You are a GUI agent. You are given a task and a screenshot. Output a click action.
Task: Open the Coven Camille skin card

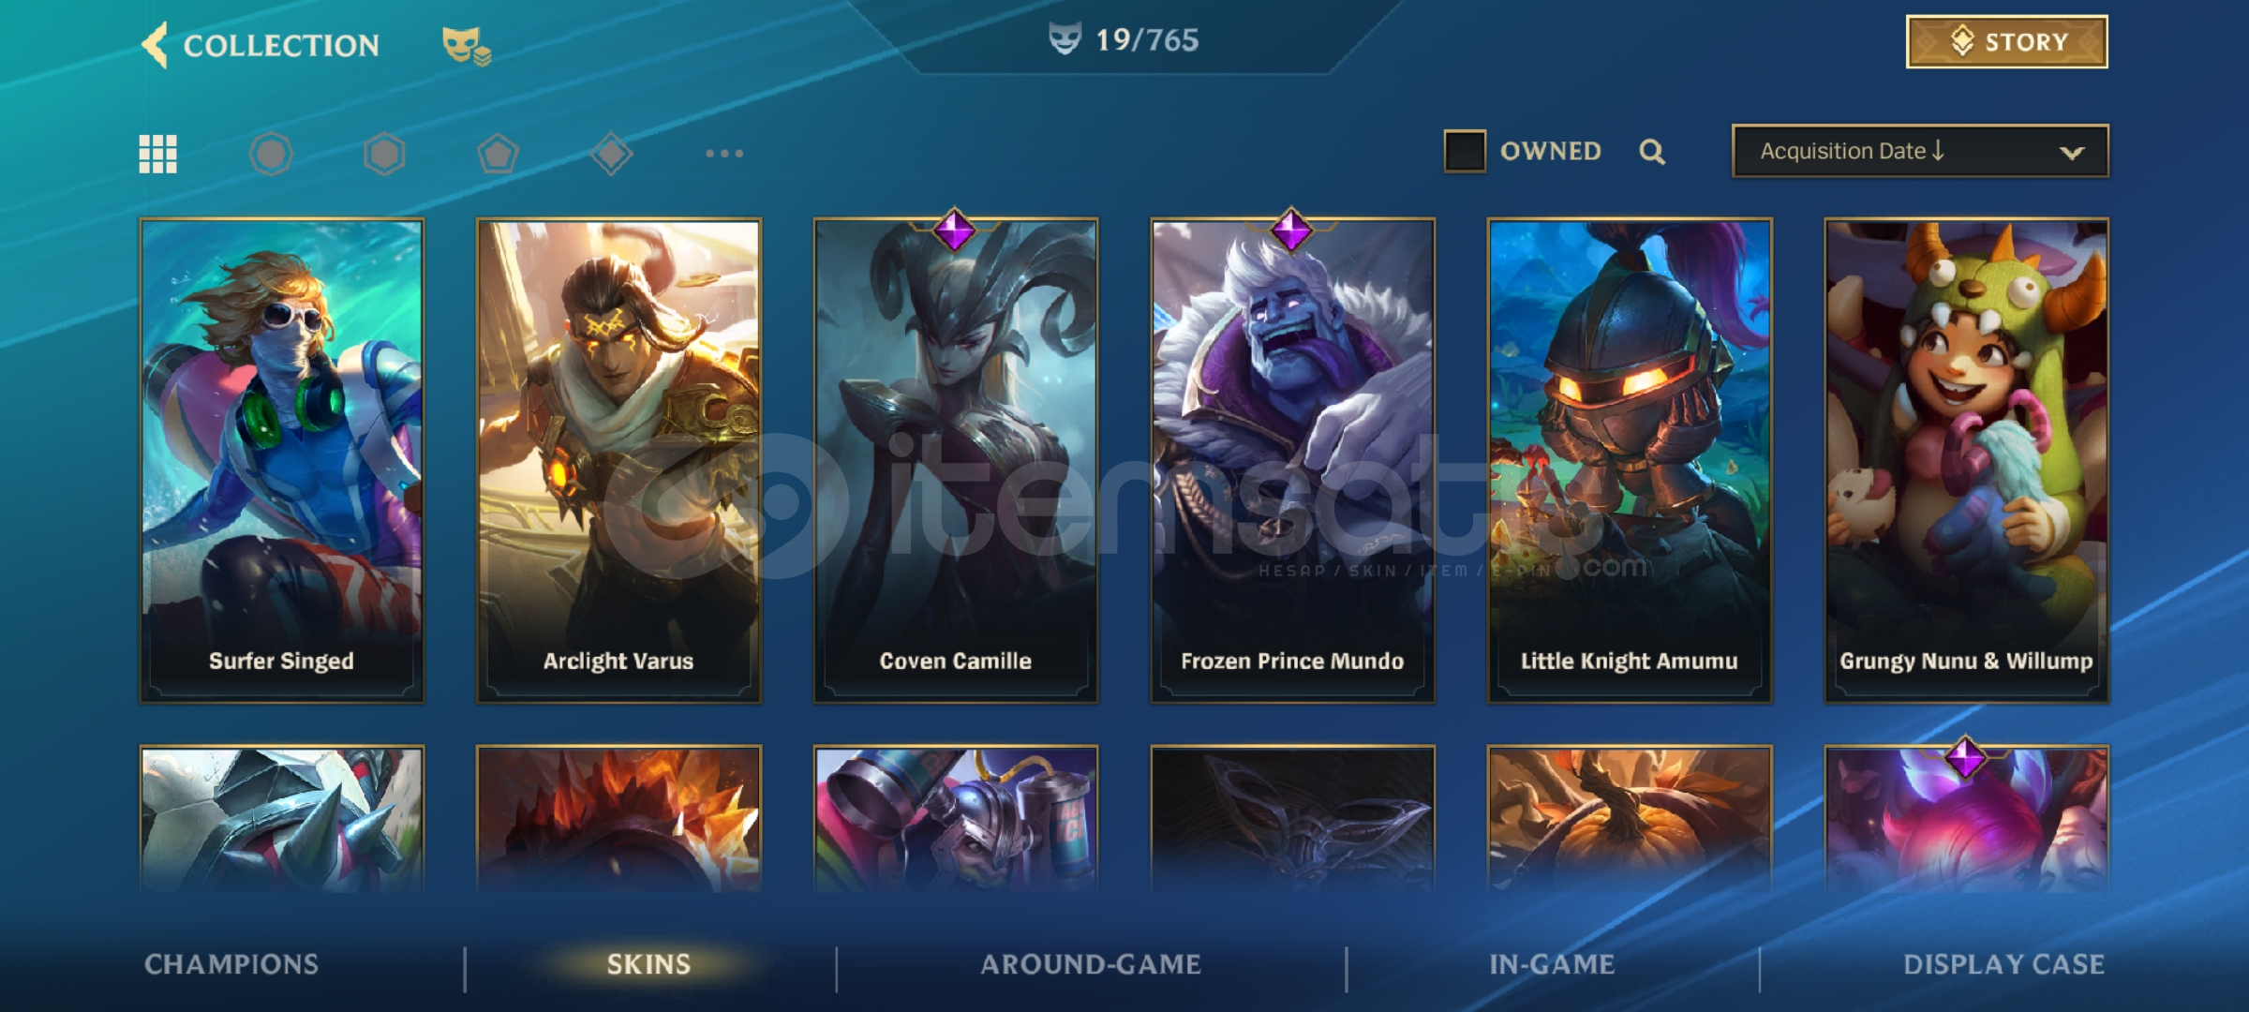(x=955, y=460)
